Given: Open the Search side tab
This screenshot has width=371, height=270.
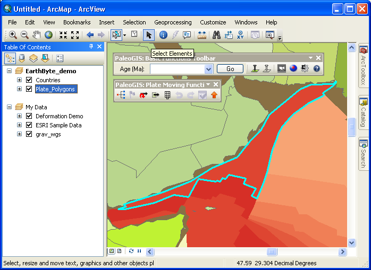Looking at the screenshot, I should tap(364, 153).
